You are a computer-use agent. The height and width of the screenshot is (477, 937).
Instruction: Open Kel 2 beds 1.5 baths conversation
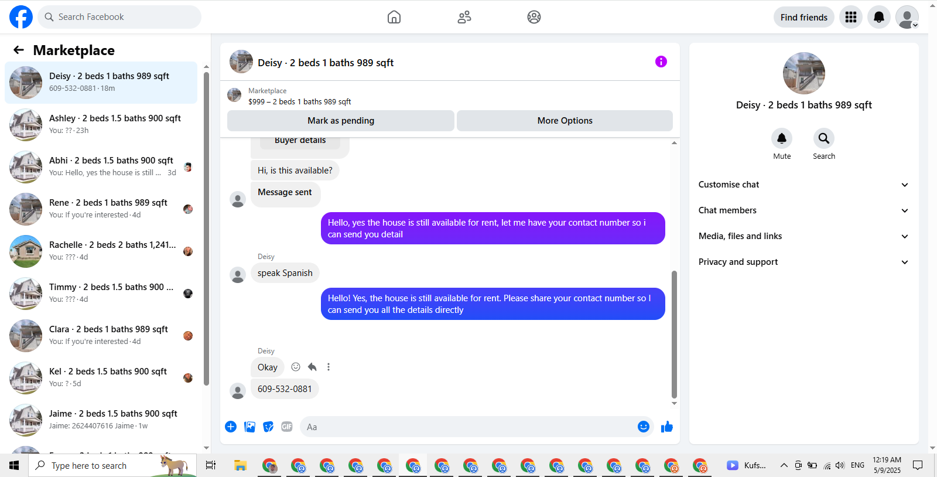pyautogui.click(x=101, y=378)
